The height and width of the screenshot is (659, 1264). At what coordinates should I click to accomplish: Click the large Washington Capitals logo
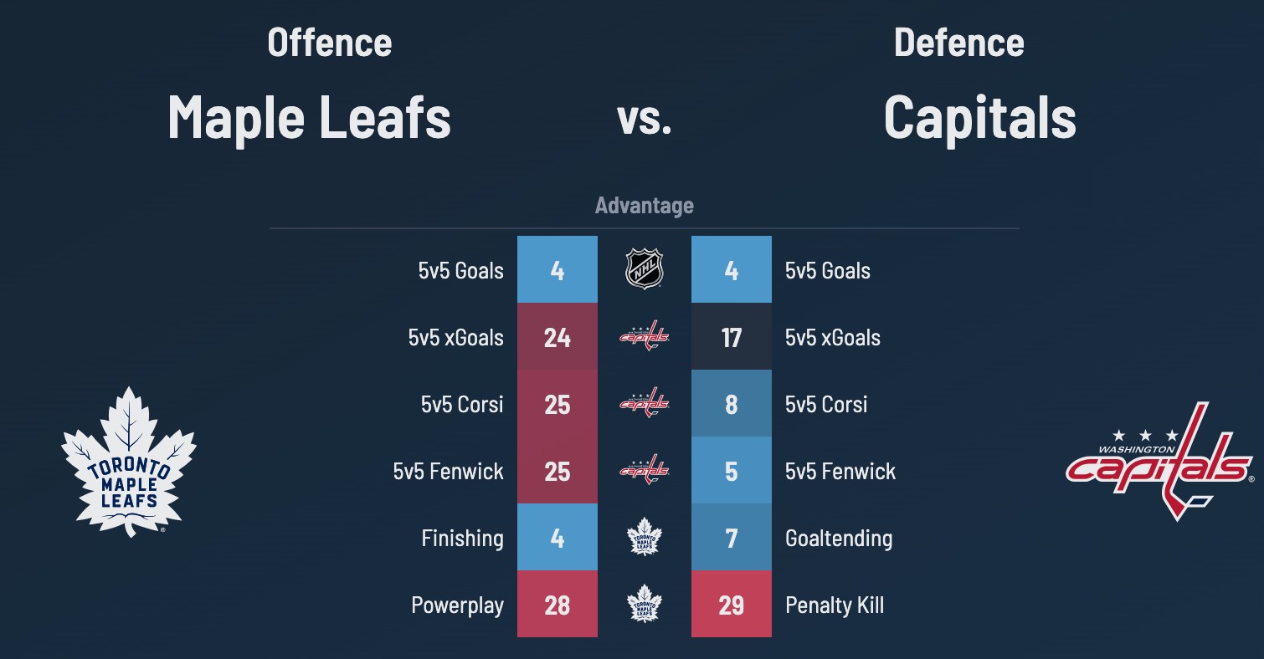(x=1159, y=461)
